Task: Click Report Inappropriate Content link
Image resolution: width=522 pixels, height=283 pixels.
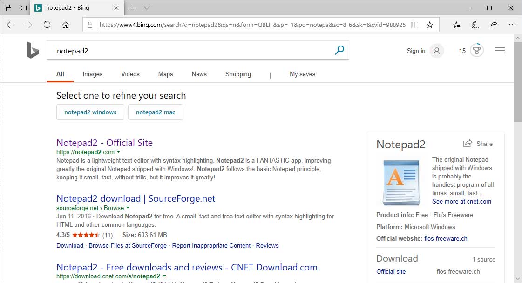Action: pos(211,245)
